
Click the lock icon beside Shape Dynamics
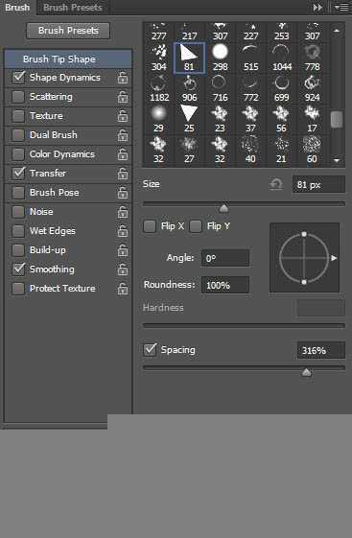(x=123, y=78)
